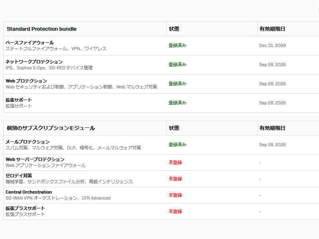Select Web アプリケーションファイアウォール description
The height and width of the screenshot is (239, 319).
click(x=45, y=165)
